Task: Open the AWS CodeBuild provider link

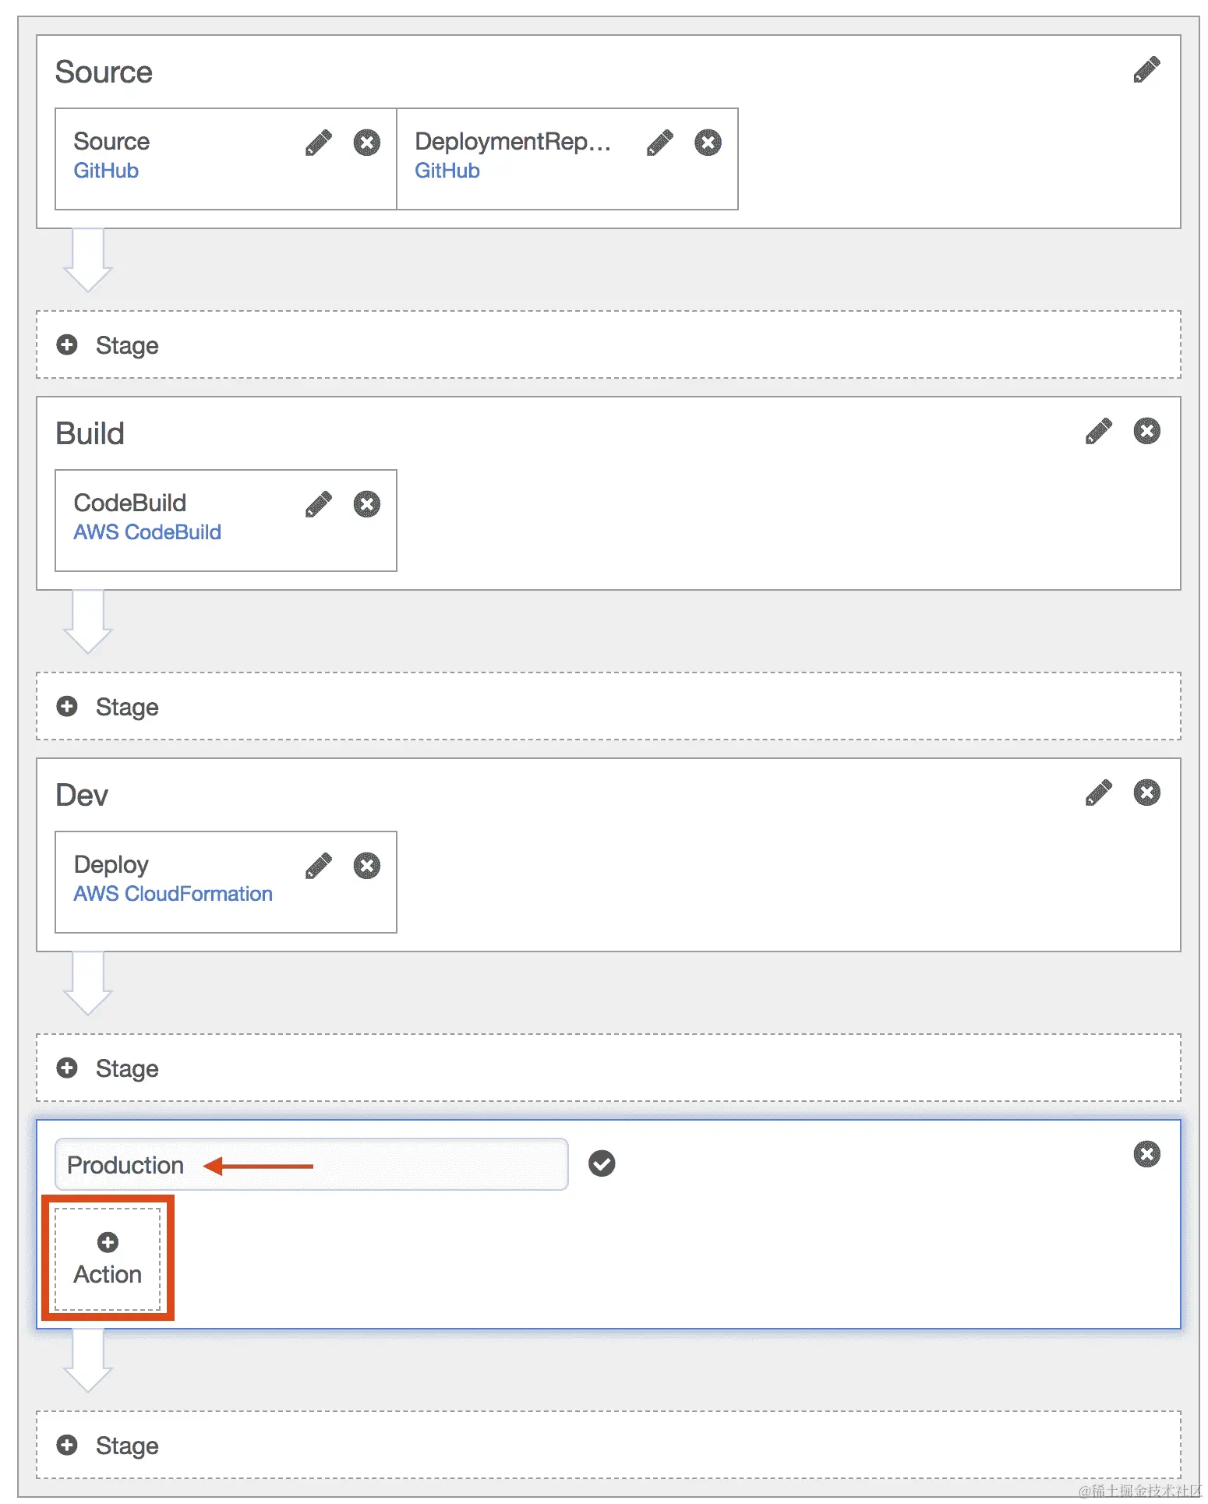Action: click(x=147, y=532)
